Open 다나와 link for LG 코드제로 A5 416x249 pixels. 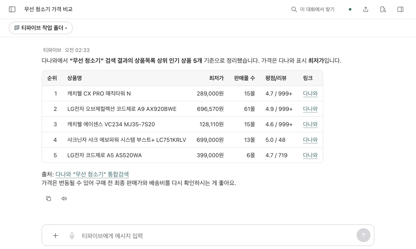click(x=310, y=155)
